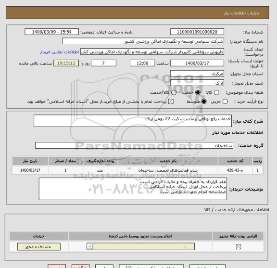The height and width of the screenshot is (268, 277).
Task: Click service name سایر فعالیت‌های تخصصی ساختمان
Action: coord(168,170)
